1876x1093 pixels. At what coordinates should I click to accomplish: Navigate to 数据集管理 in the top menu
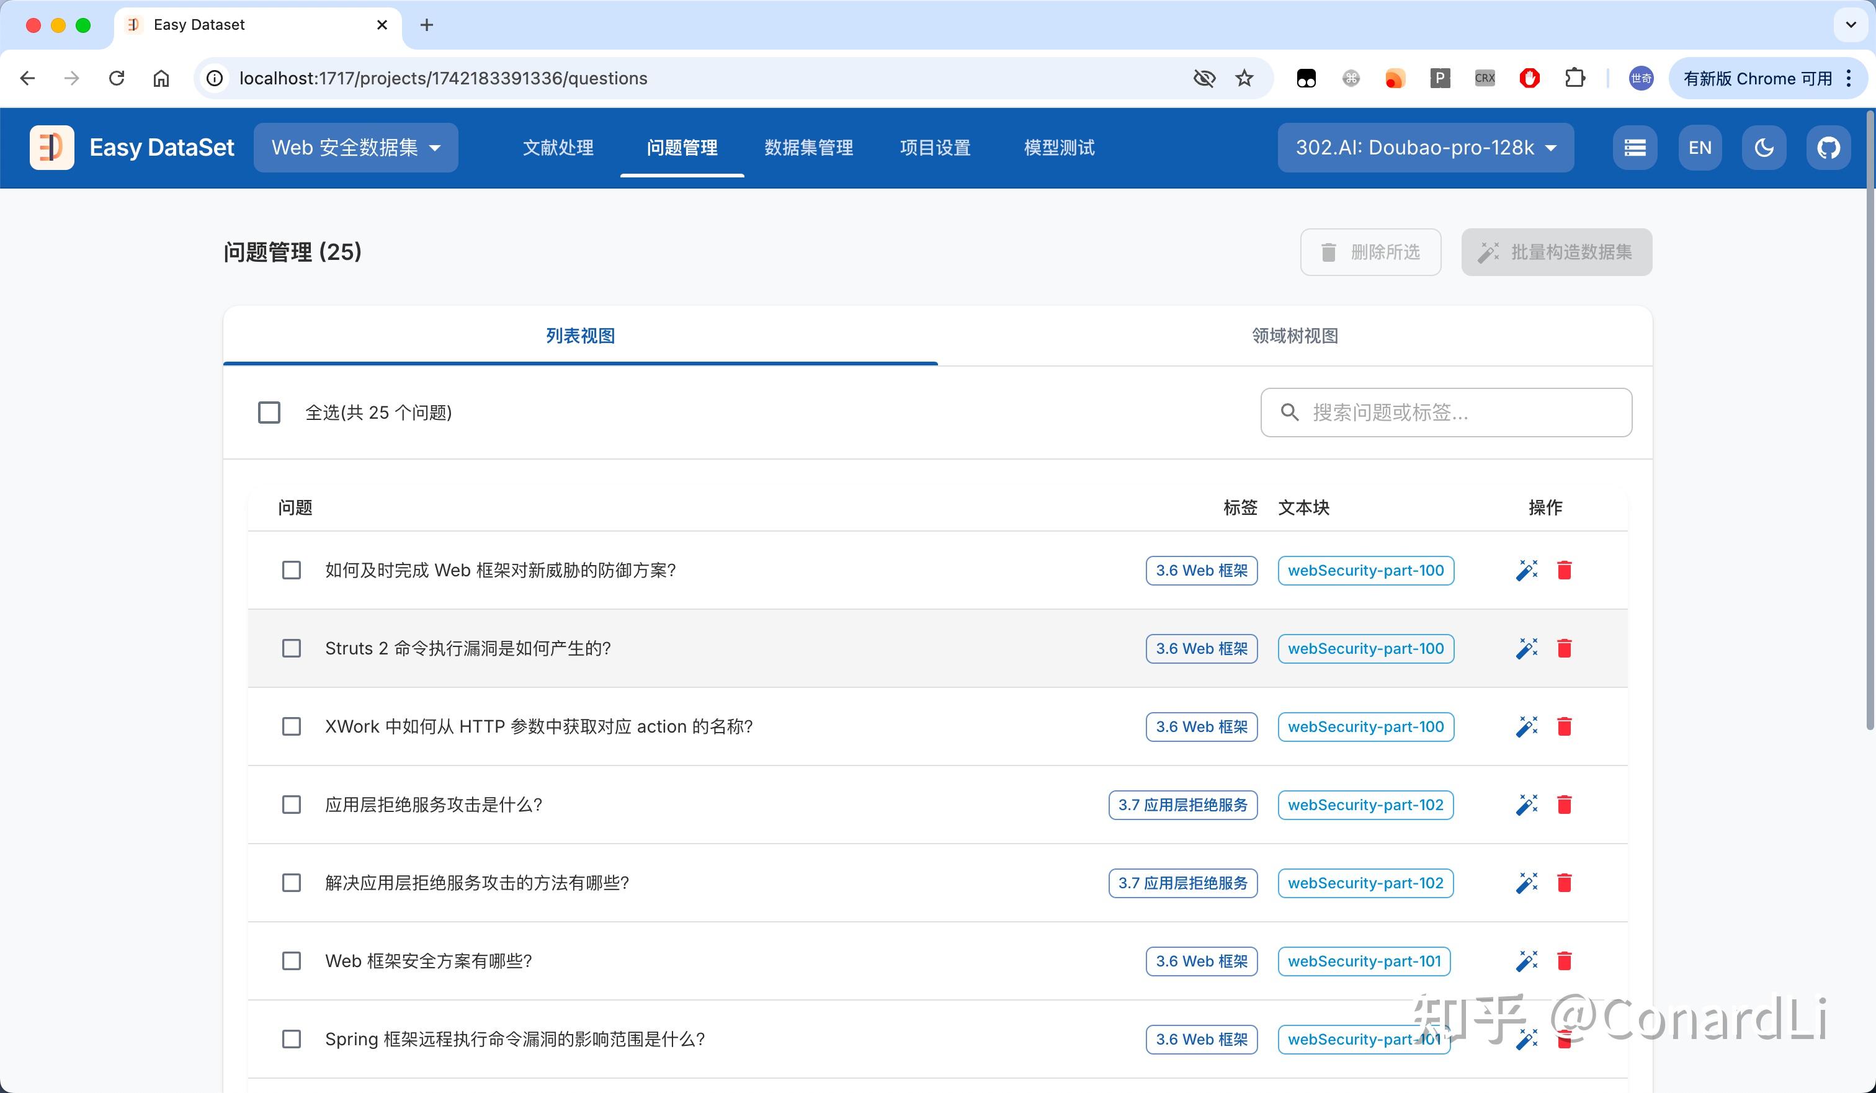pyautogui.click(x=808, y=148)
